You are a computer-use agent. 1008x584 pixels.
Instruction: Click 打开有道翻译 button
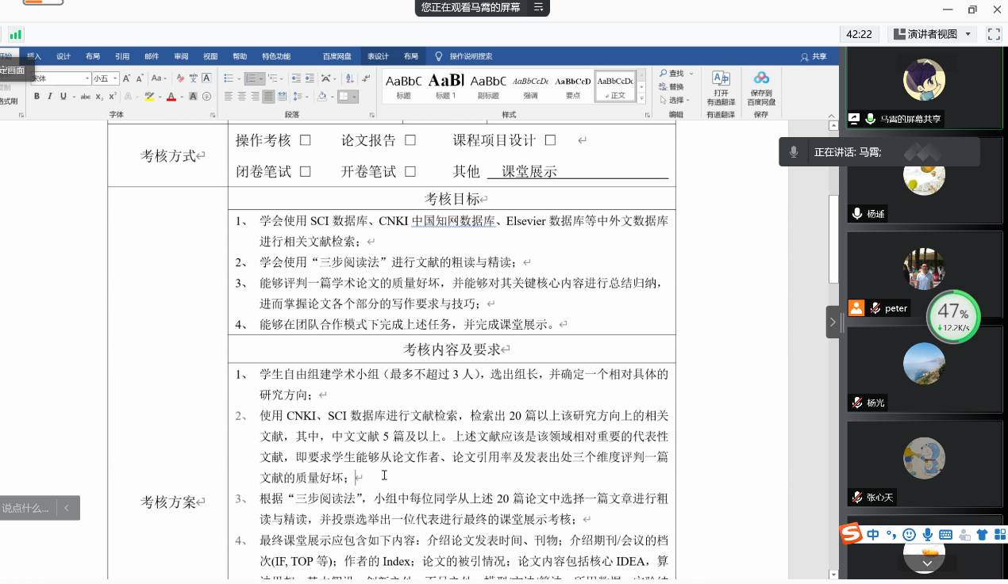[x=721, y=88]
